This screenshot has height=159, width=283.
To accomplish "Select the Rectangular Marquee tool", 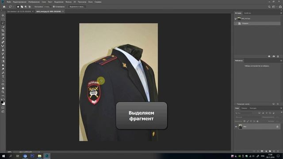I will pyautogui.click(x=3, y=19).
